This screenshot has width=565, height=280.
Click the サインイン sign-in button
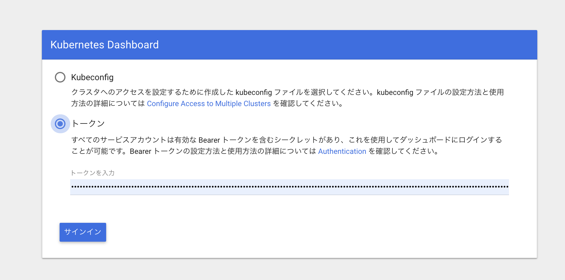(x=83, y=232)
